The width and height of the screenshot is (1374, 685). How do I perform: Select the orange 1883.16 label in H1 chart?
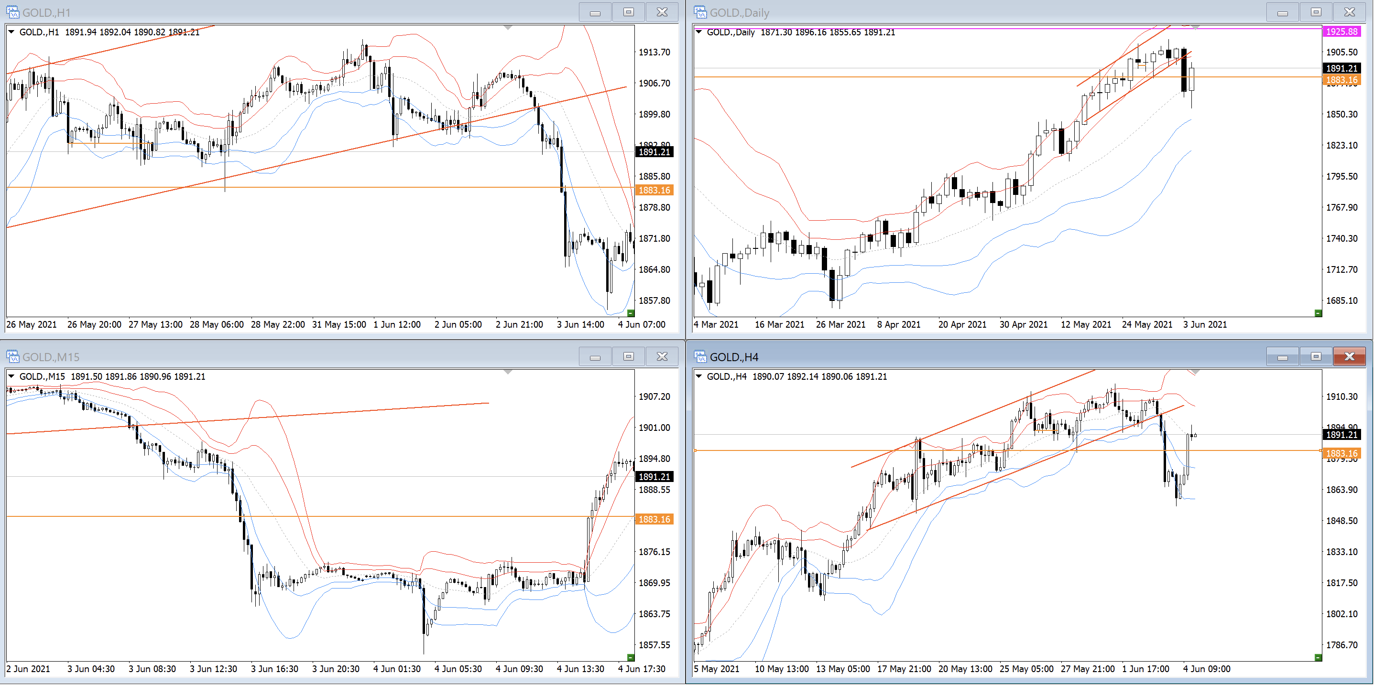[x=654, y=190]
